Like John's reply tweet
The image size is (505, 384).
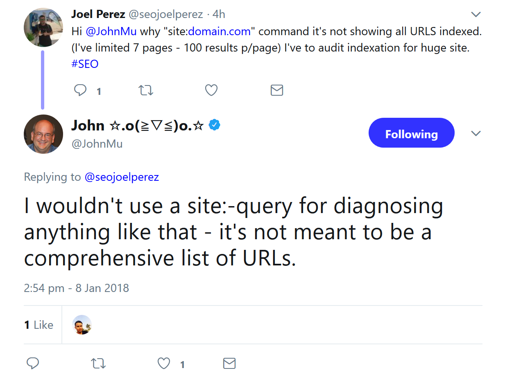164,363
